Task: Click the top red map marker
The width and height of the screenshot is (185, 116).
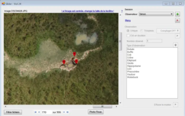Action: 74,54
